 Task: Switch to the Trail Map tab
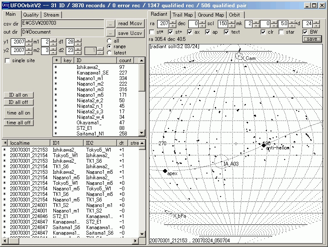coord(182,15)
